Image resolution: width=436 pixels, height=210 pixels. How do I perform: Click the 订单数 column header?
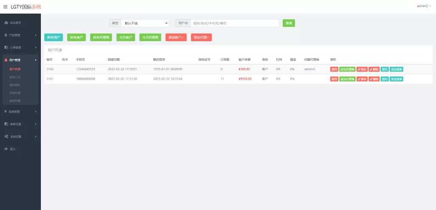(x=225, y=59)
